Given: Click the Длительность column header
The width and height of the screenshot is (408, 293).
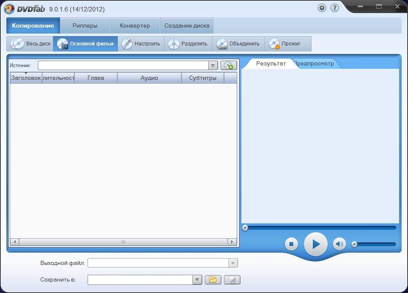Looking at the screenshot, I should pyautogui.click(x=58, y=78).
